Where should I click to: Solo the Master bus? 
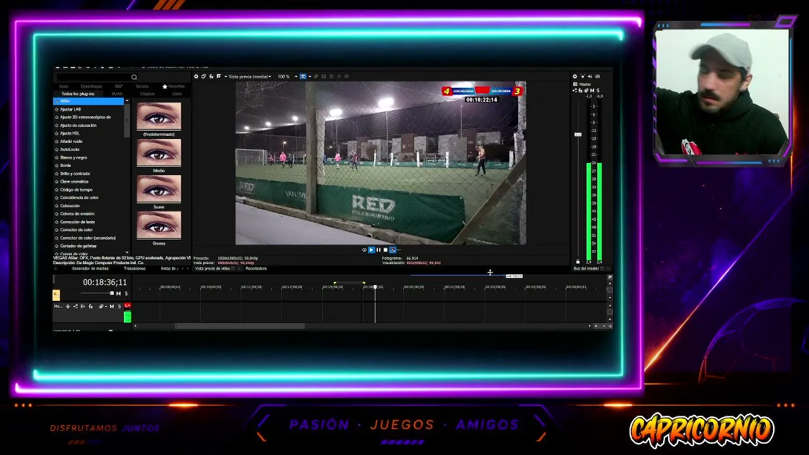(x=598, y=90)
